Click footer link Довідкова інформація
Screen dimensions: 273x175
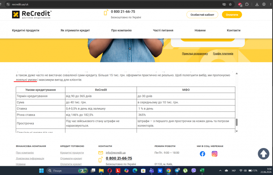[30, 158]
